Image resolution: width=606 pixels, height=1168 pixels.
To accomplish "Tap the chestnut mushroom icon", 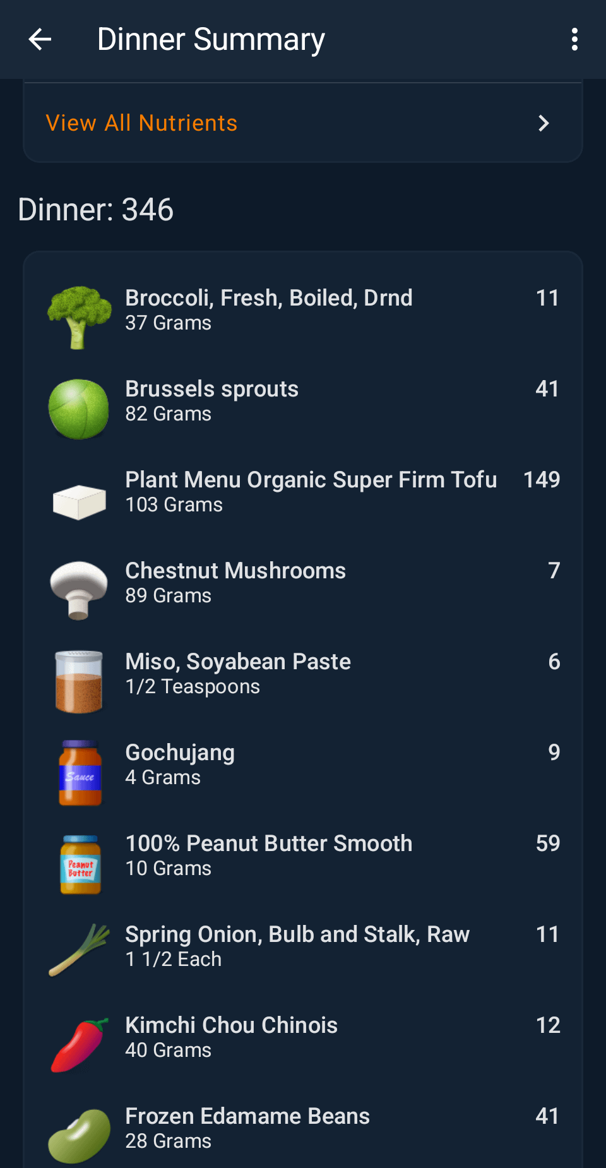I will point(79,590).
